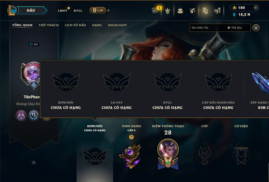269x182 pixels.
Task: Switch to the Thử Thách tab
Action: pyautogui.click(x=49, y=25)
